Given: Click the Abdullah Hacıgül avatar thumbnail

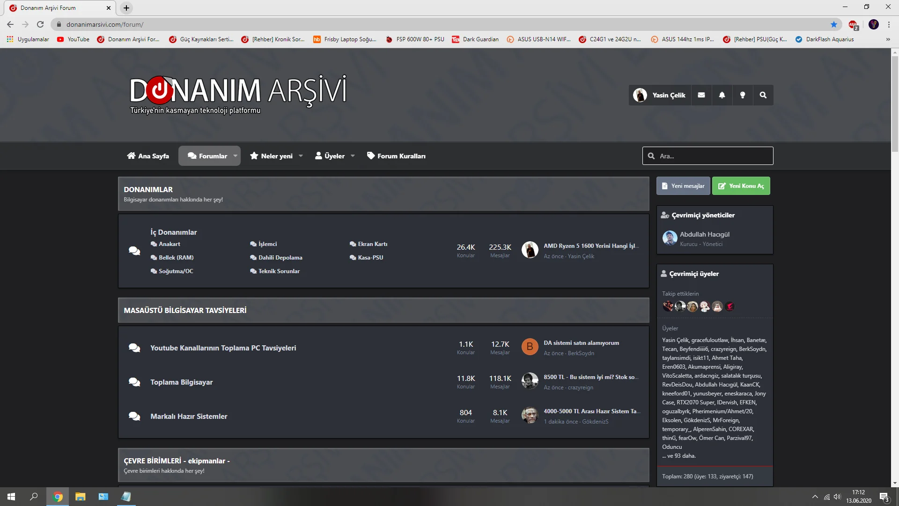Looking at the screenshot, I should [670, 238].
